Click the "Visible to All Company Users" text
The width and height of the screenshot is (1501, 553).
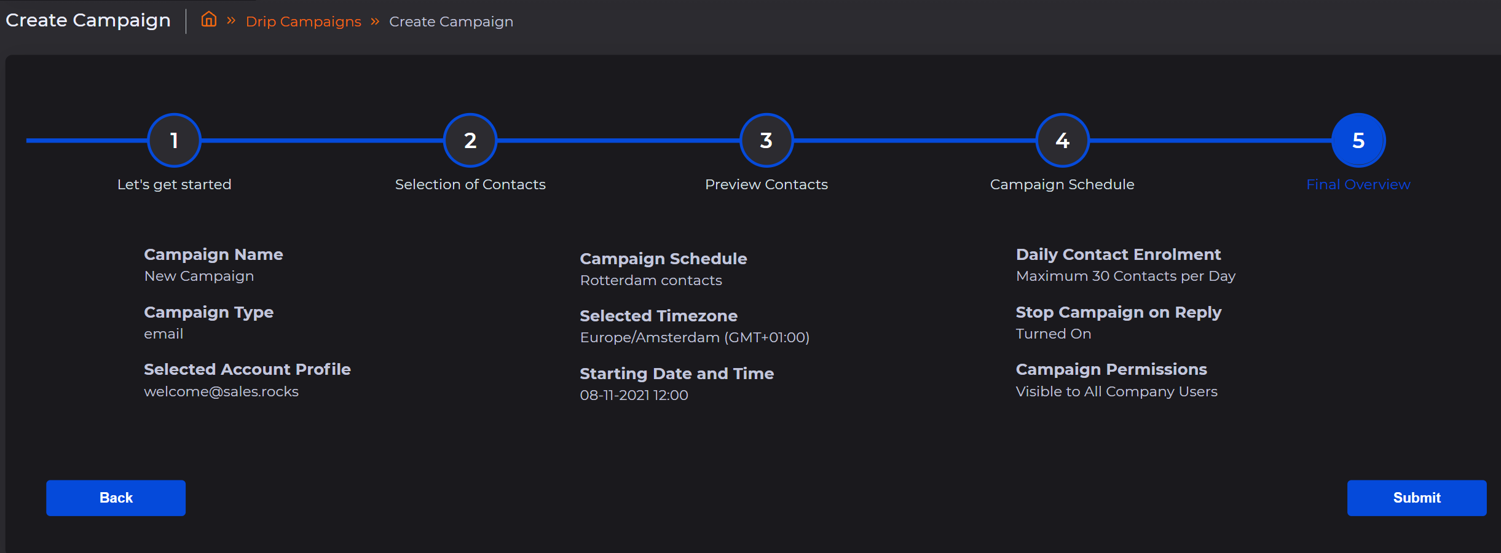1116,391
